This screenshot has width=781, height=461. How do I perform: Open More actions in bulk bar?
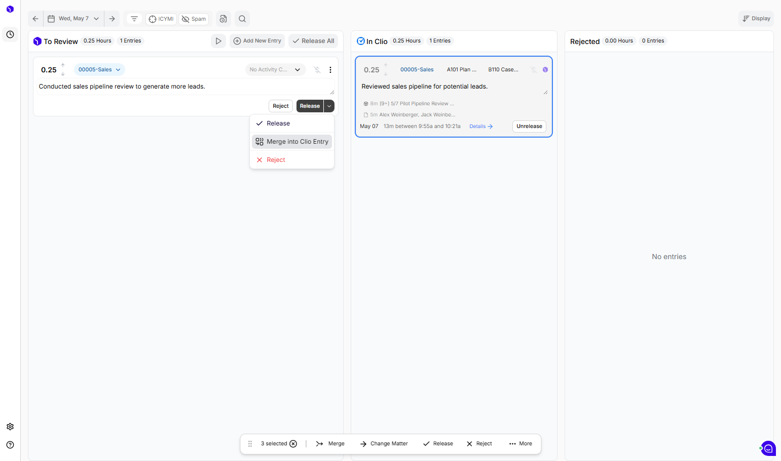(520, 444)
